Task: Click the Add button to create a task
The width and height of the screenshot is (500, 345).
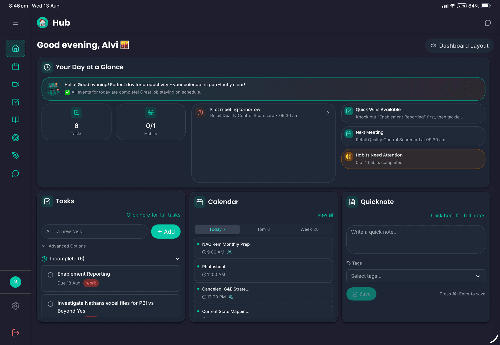Action: pos(166,232)
